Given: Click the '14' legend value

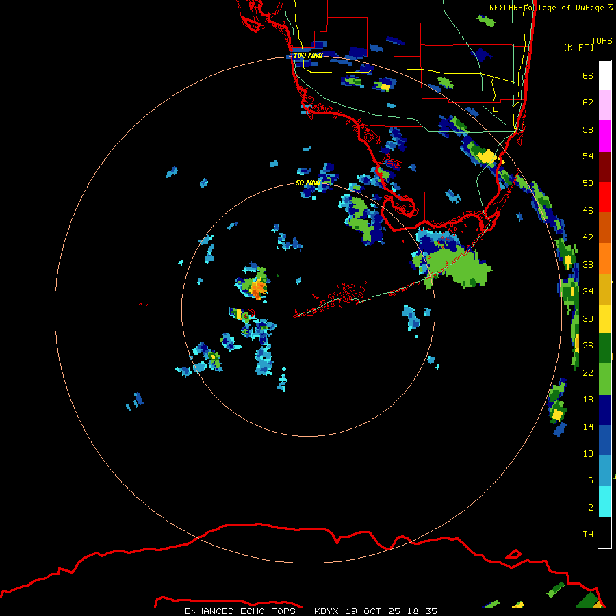Looking at the screenshot, I should coord(588,426).
